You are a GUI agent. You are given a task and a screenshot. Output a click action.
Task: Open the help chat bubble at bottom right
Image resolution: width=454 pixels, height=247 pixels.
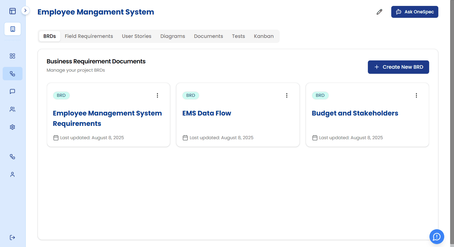tap(437, 237)
